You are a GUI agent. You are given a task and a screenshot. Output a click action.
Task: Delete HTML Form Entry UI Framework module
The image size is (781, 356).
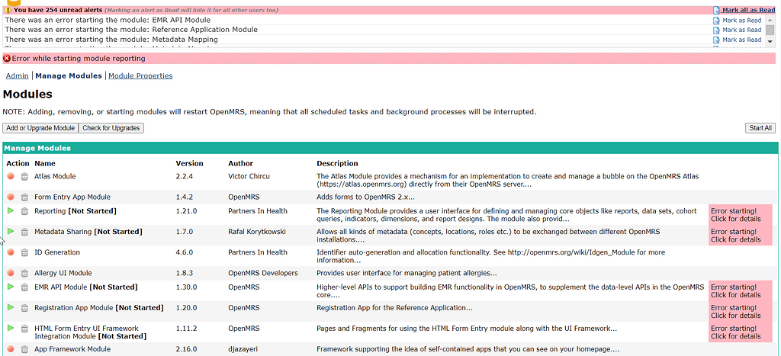click(x=24, y=329)
